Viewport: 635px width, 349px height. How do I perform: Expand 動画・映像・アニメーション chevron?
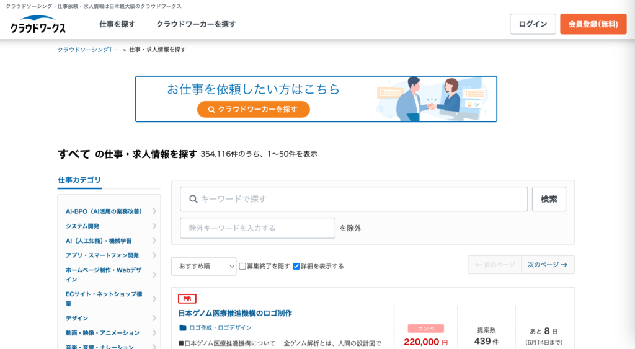(x=154, y=333)
